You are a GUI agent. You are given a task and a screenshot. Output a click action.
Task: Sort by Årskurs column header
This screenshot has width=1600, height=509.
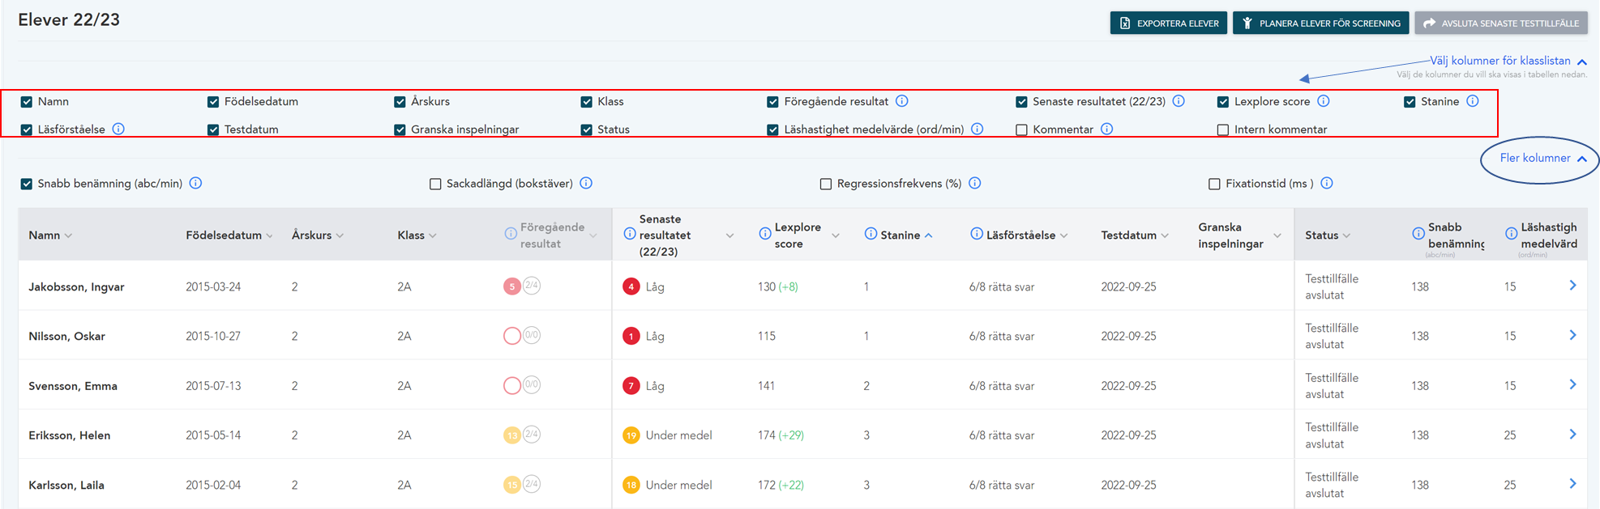(318, 235)
